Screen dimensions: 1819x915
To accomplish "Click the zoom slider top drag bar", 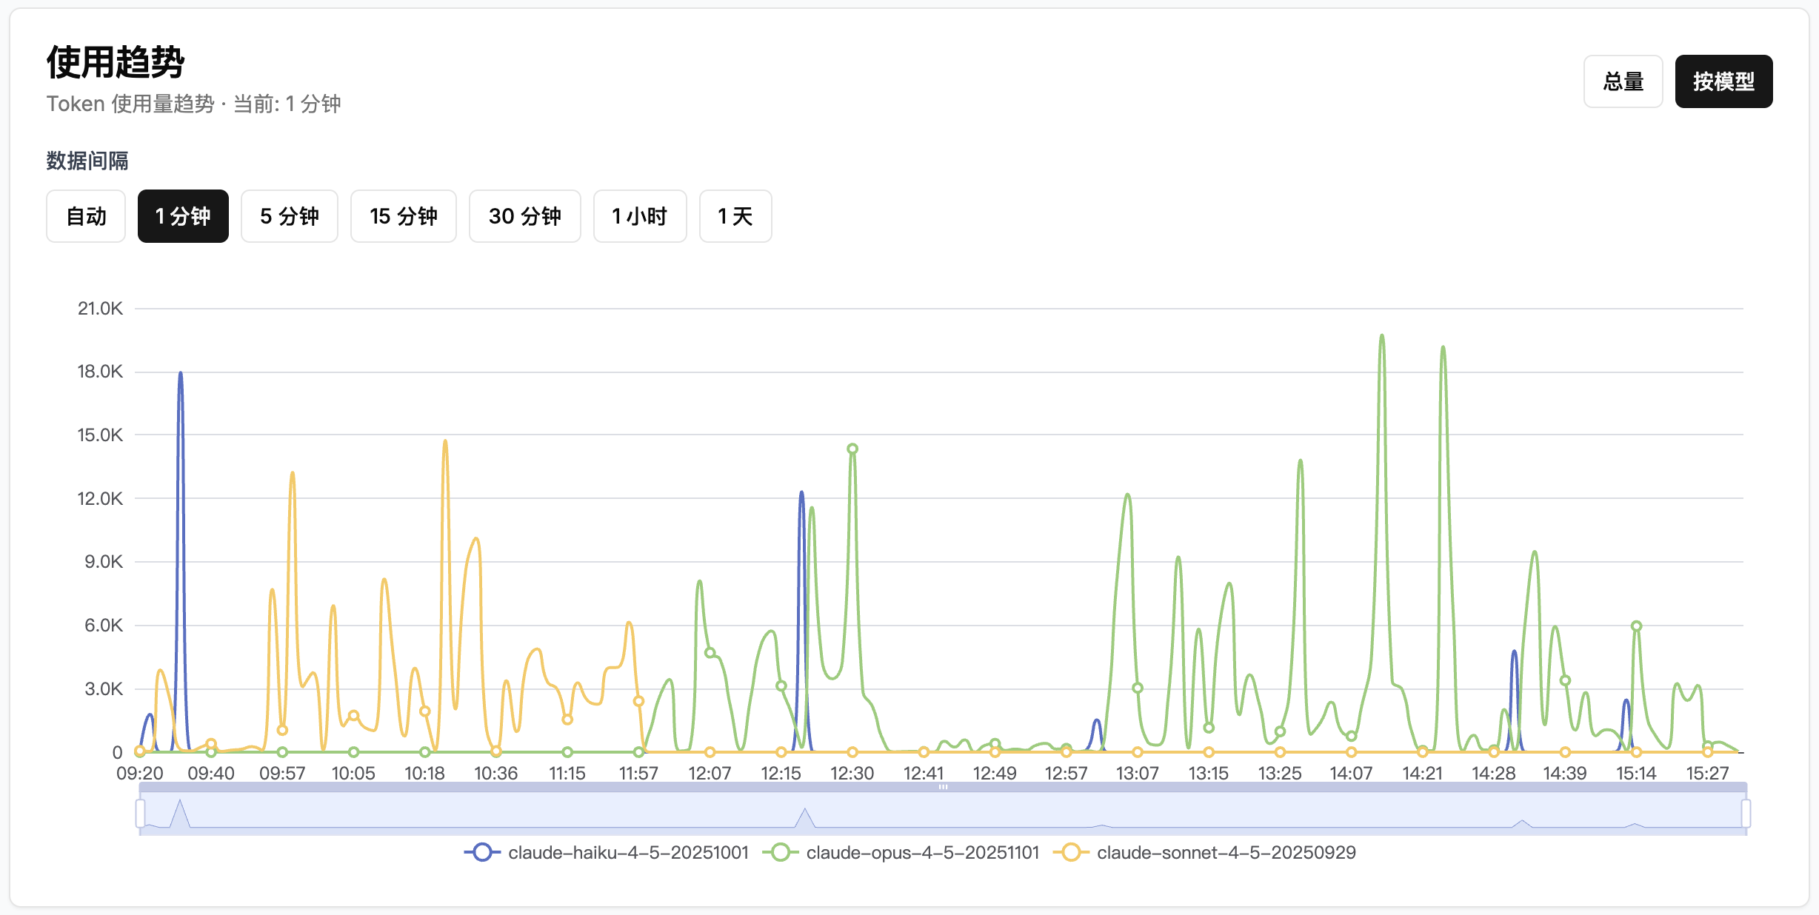I will (x=942, y=787).
